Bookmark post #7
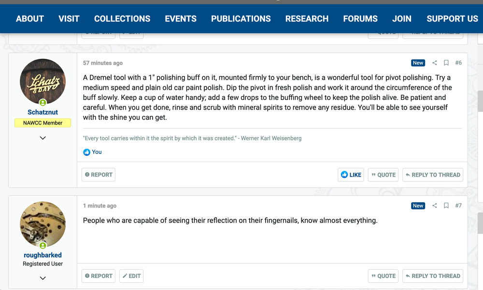This screenshot has width=483, height=290. tap(446, 206)
